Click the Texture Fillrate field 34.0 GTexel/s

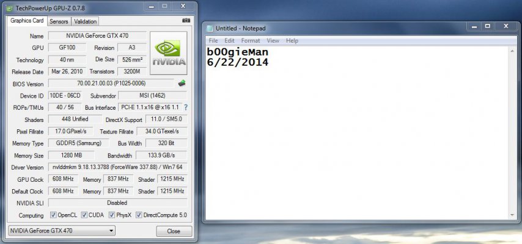tap(162, 131)
